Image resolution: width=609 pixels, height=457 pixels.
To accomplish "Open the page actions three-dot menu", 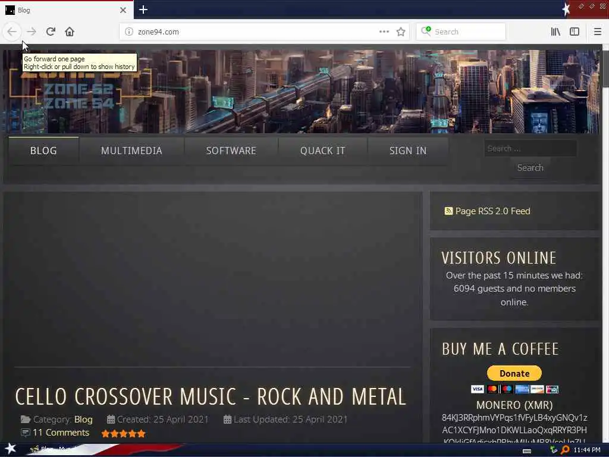I will click(x=384, y=32).
